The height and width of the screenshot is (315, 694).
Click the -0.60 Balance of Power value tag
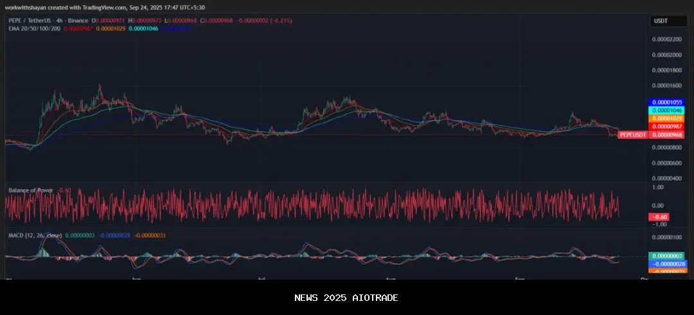(660, 217)
